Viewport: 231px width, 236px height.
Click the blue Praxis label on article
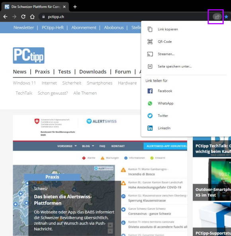coord(52,177)
